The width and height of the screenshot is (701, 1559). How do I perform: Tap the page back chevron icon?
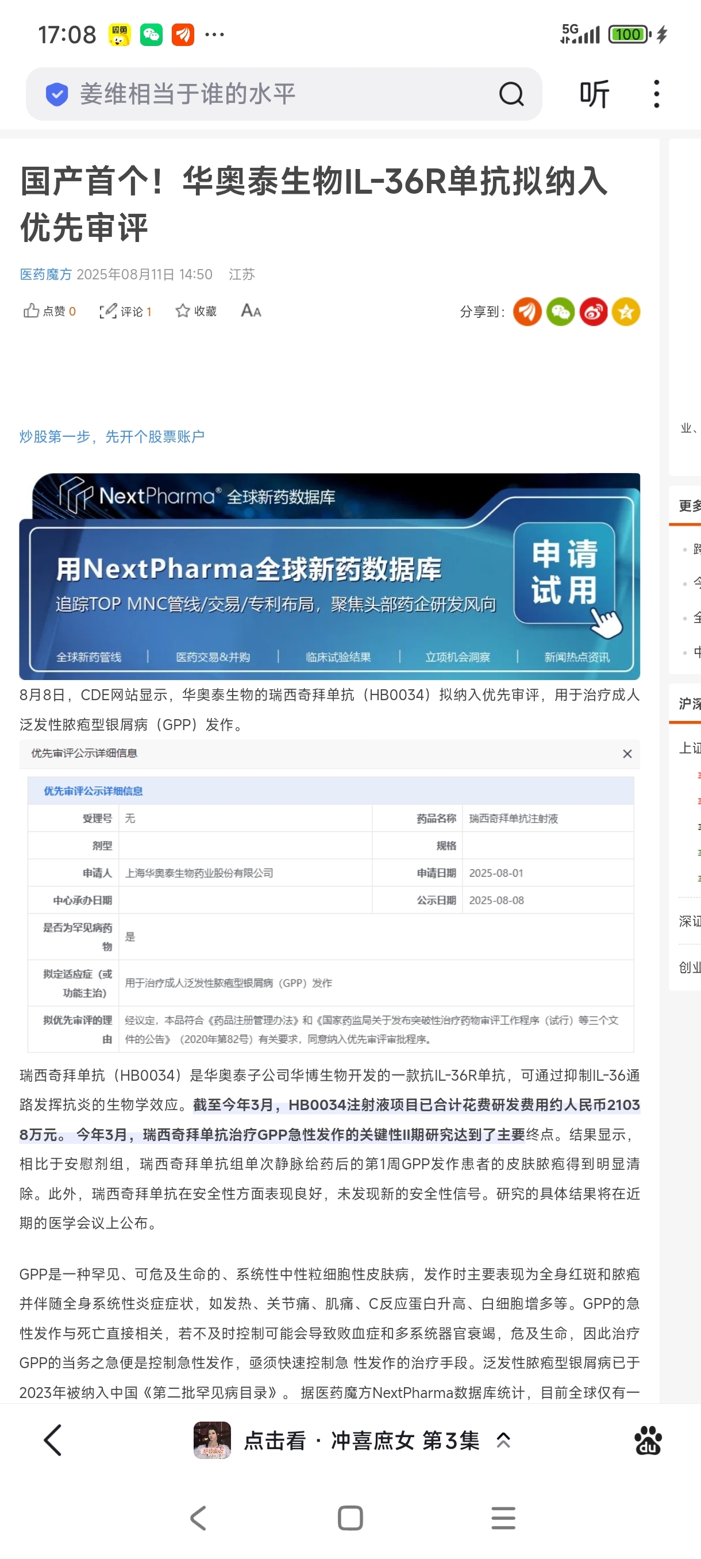tap(53, 1440)
